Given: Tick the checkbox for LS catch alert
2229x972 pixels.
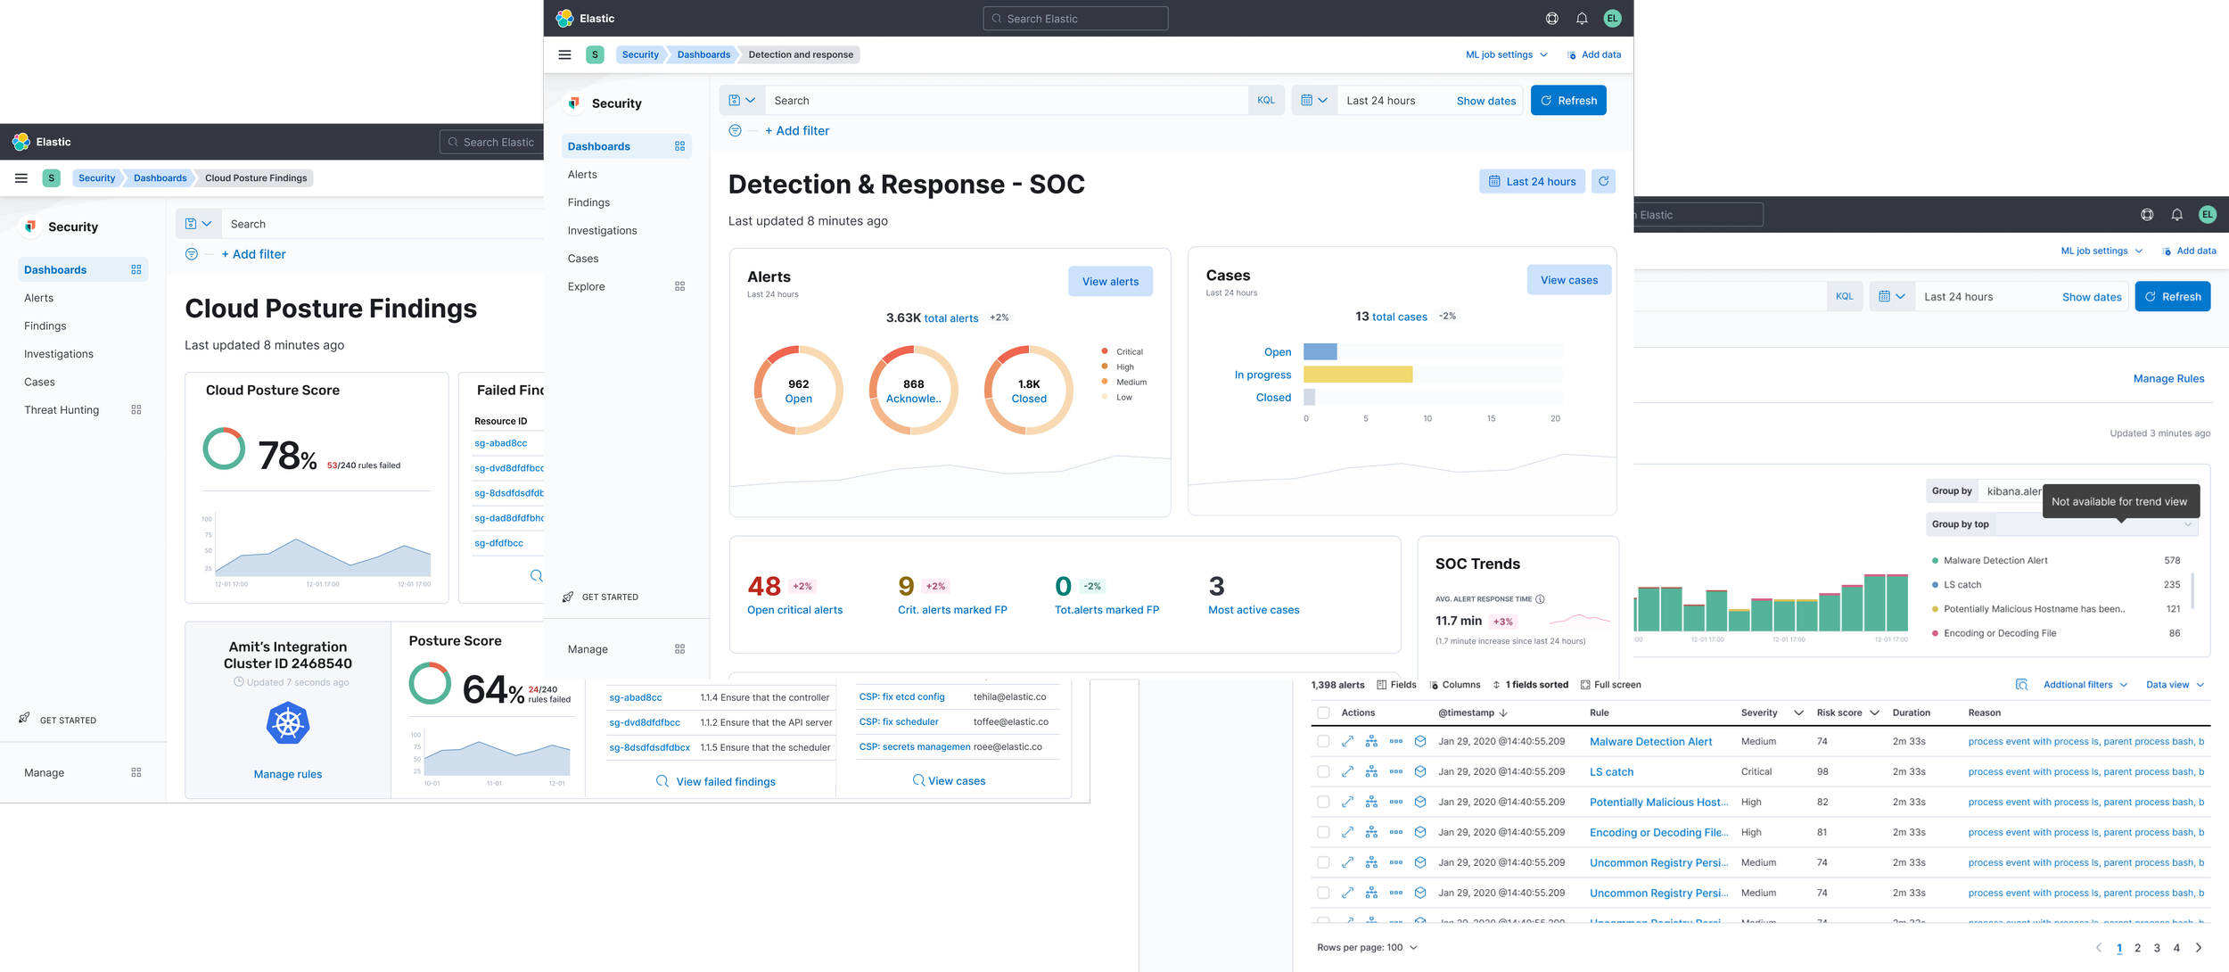Looking at the screenshot, I should (1323, 771).
